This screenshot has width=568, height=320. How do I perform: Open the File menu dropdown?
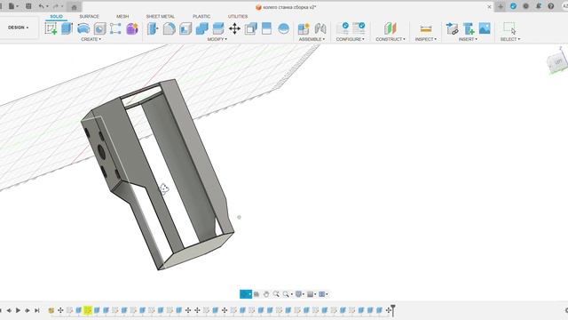coord(13,6)
